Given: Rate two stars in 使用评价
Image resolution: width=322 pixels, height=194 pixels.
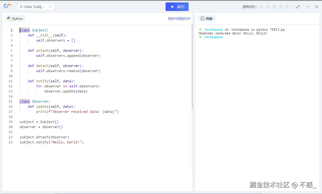Looking at the screenshot, I should [x=268, y=7].
